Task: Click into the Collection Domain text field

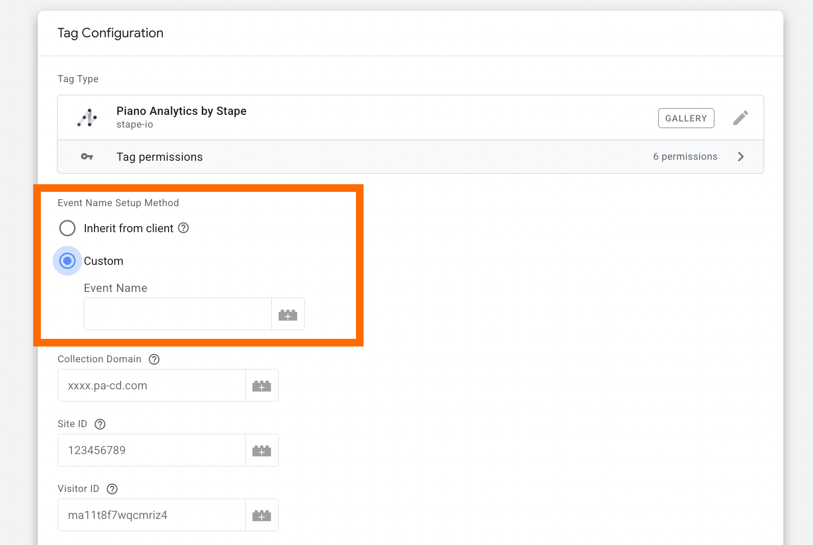Action: pos(152,386)
